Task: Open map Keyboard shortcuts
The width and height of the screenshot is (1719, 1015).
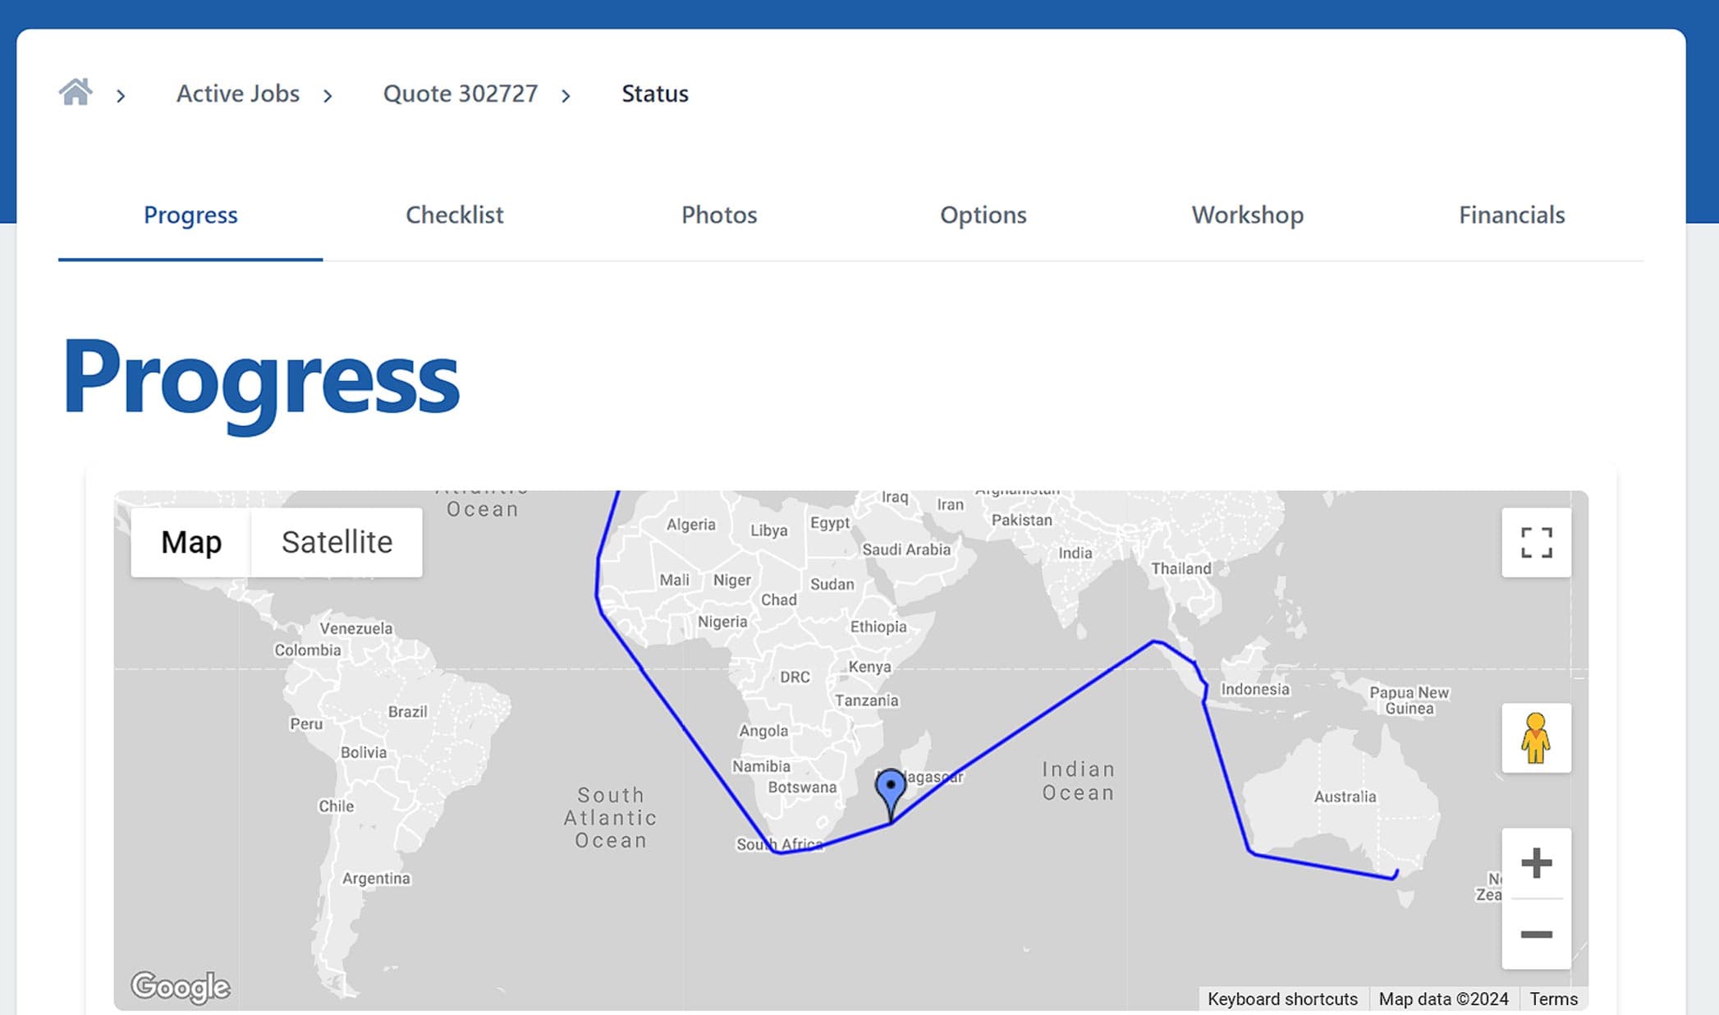Action: (1282, 999)
